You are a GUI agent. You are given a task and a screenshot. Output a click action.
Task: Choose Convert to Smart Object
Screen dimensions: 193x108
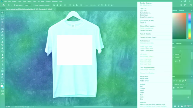point(148,37)
